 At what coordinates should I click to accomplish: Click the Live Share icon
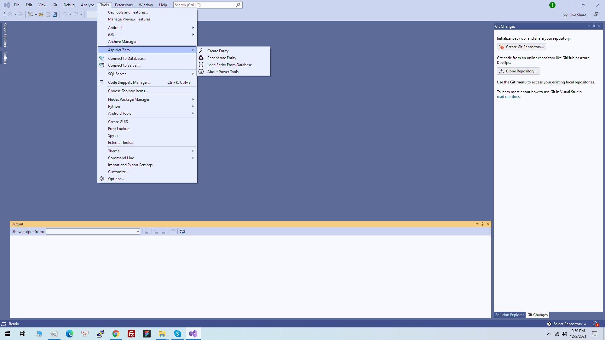point(574,15)
